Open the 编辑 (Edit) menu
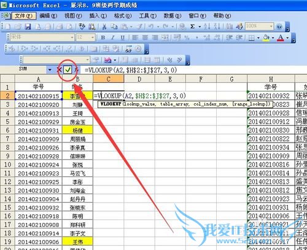This screenshot has width=307, height=250. click(x=49, y=16)
